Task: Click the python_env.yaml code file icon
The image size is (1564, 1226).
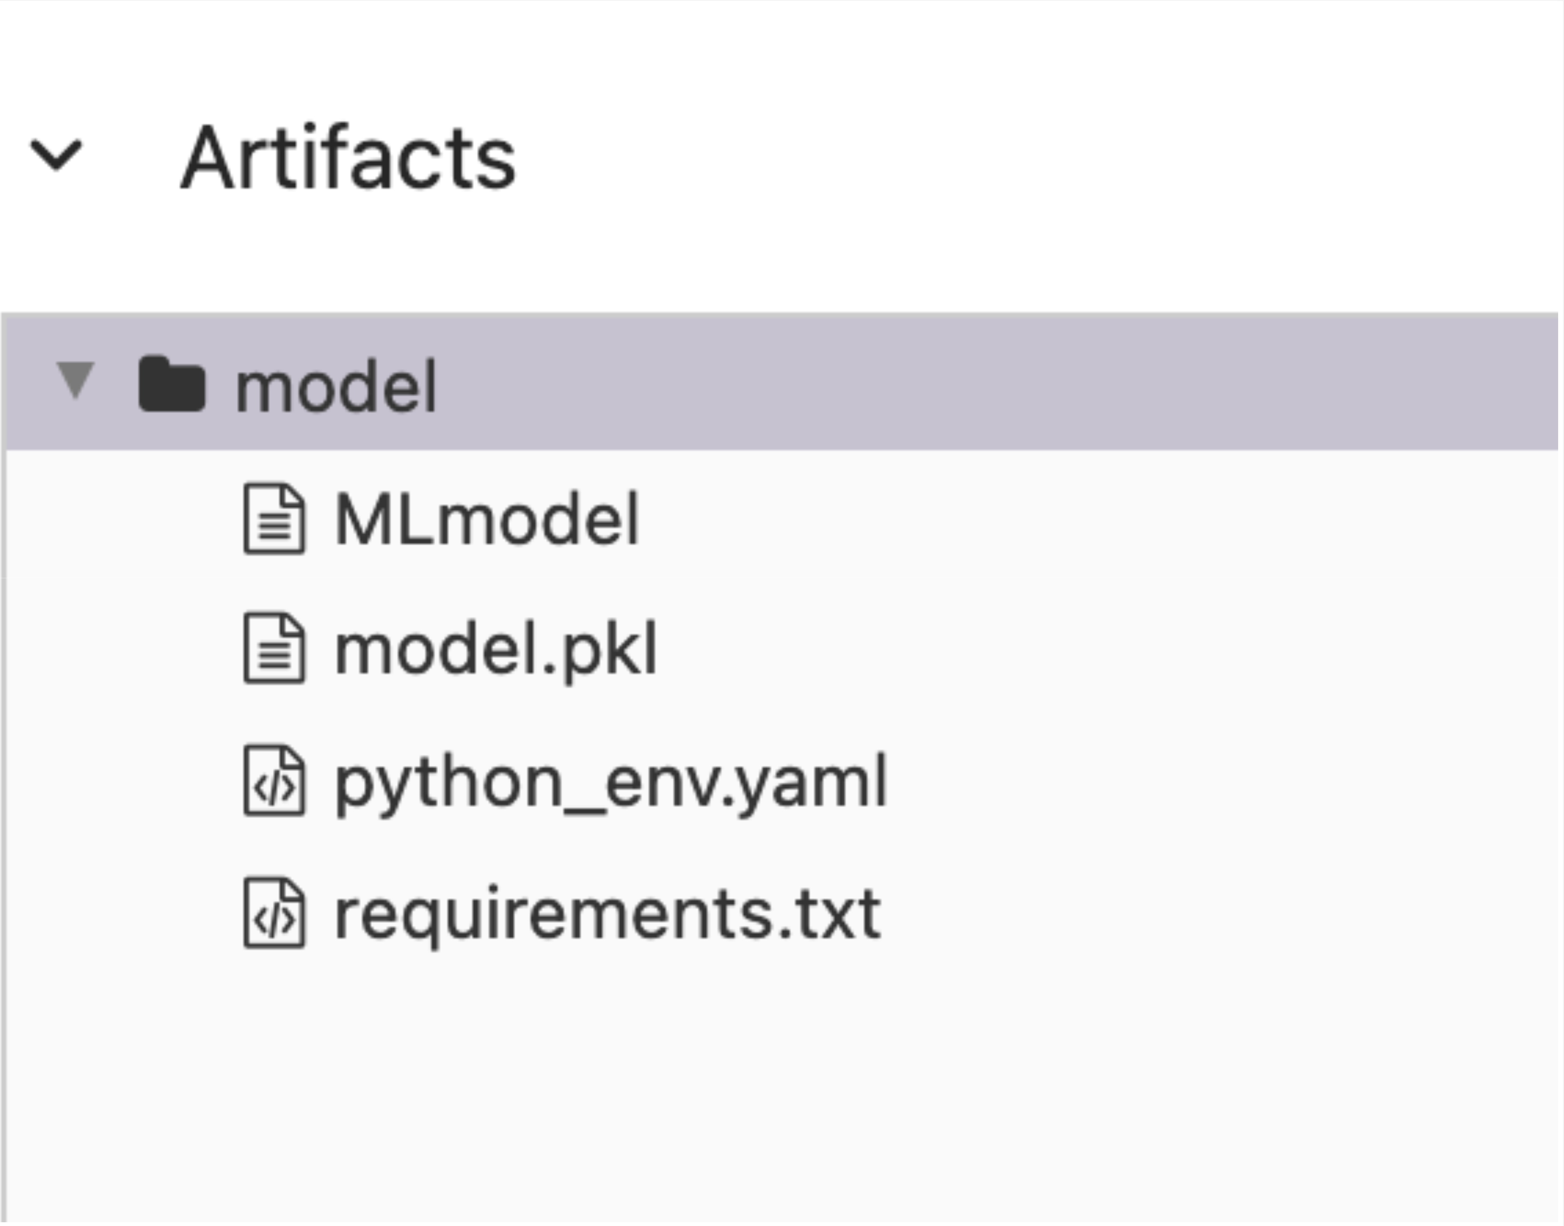Action: [x=274, y=781]
